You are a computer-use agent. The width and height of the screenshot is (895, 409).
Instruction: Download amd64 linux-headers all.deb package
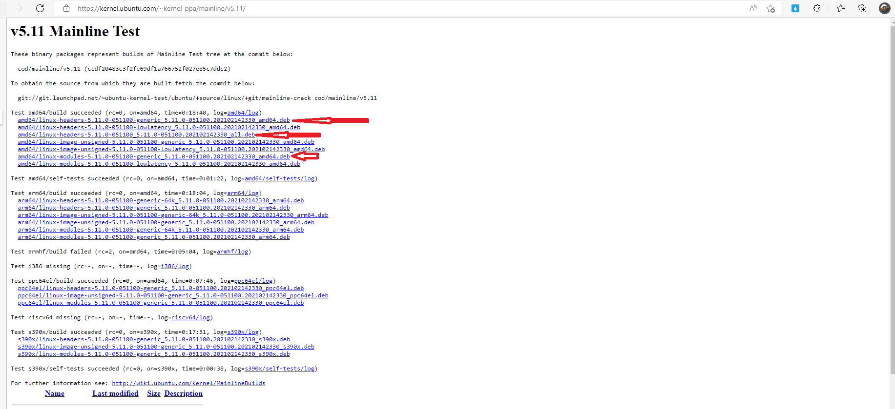tap(136, 135)
